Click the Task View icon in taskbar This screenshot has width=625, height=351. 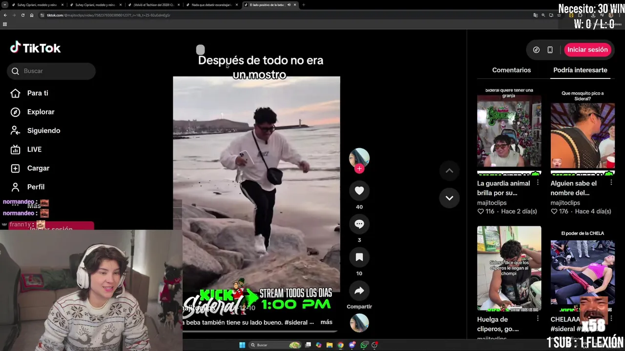308,345
